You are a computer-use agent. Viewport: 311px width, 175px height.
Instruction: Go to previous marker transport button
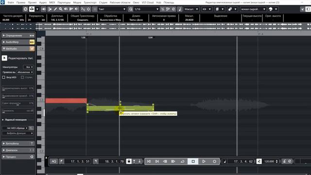[149, 161]
